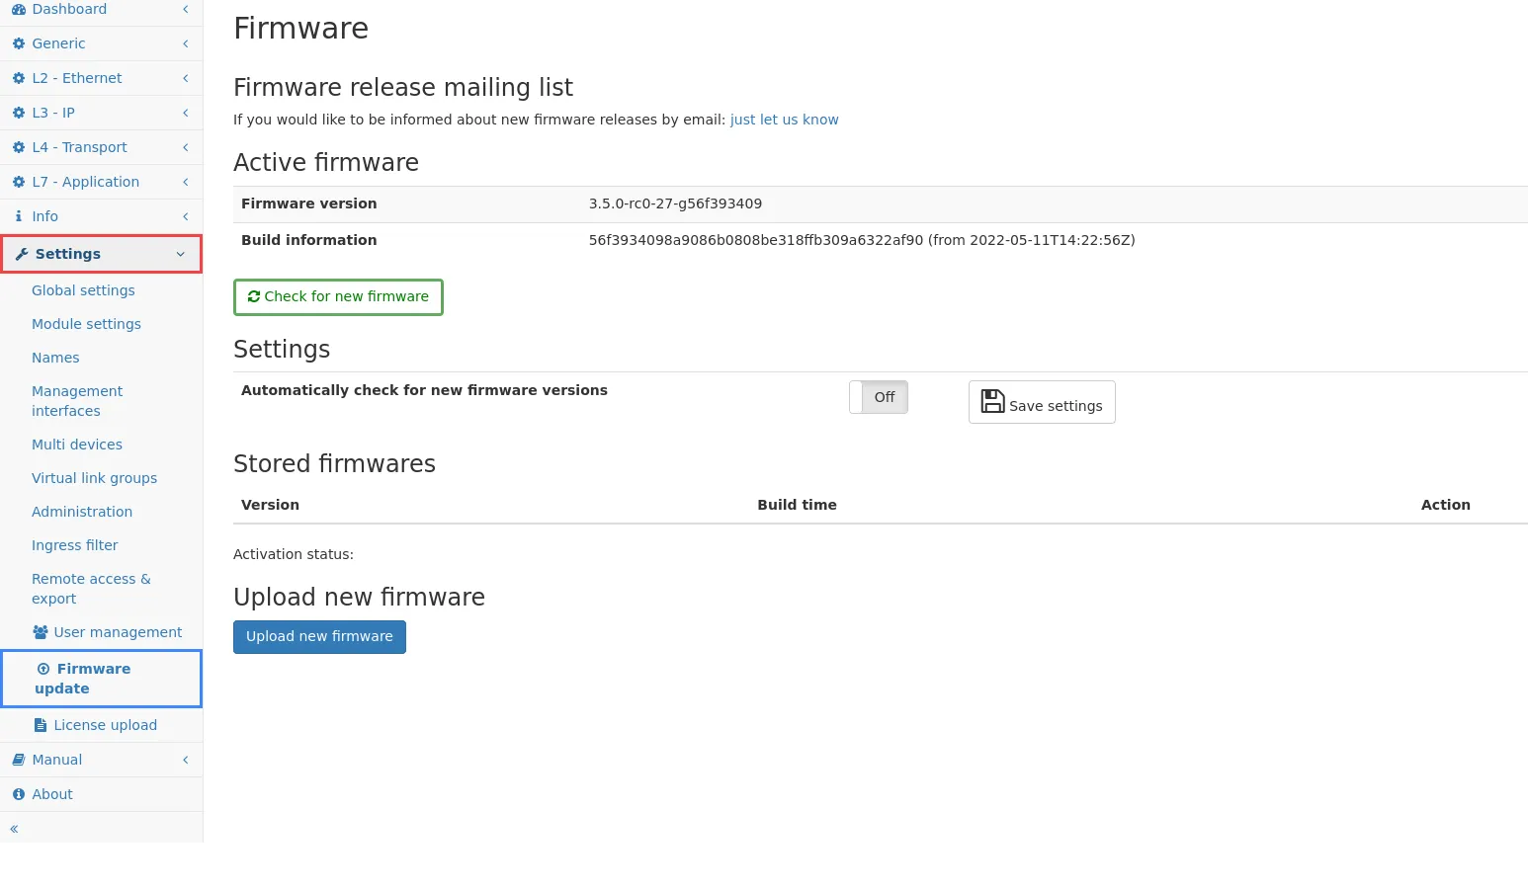This screenshot has width=1528, height=891.
Task: Click the Info 'i' icon in sidebar
Action: pos(18,216)
